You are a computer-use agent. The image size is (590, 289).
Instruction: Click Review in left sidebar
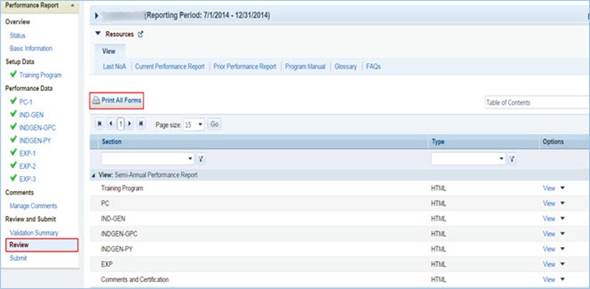[x=18, y=245]
